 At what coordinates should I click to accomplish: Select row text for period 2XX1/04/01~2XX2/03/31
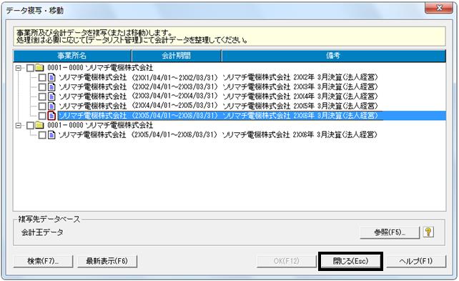pos(218,77)
